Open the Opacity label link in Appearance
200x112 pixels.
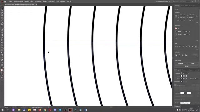(180, 35)
